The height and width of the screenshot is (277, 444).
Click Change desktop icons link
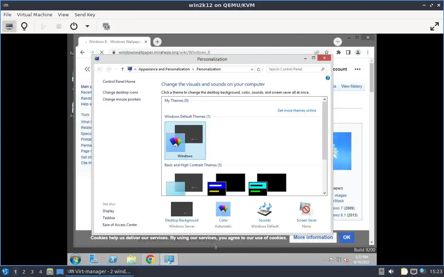point(120,92)
